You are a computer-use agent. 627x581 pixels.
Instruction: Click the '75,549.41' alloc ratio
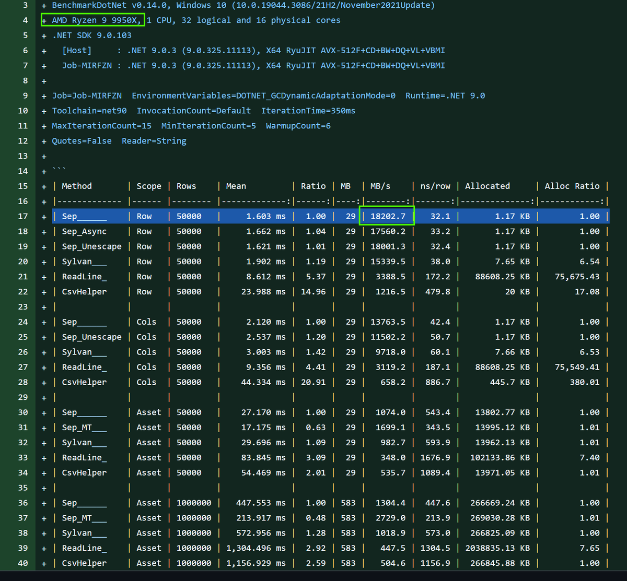click(577, 367)
